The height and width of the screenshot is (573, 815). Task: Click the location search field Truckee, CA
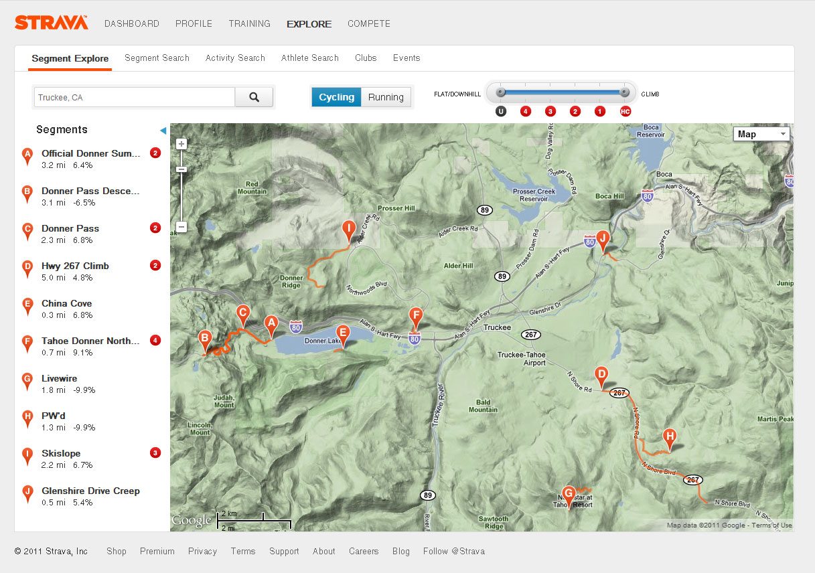pos(135,97)
